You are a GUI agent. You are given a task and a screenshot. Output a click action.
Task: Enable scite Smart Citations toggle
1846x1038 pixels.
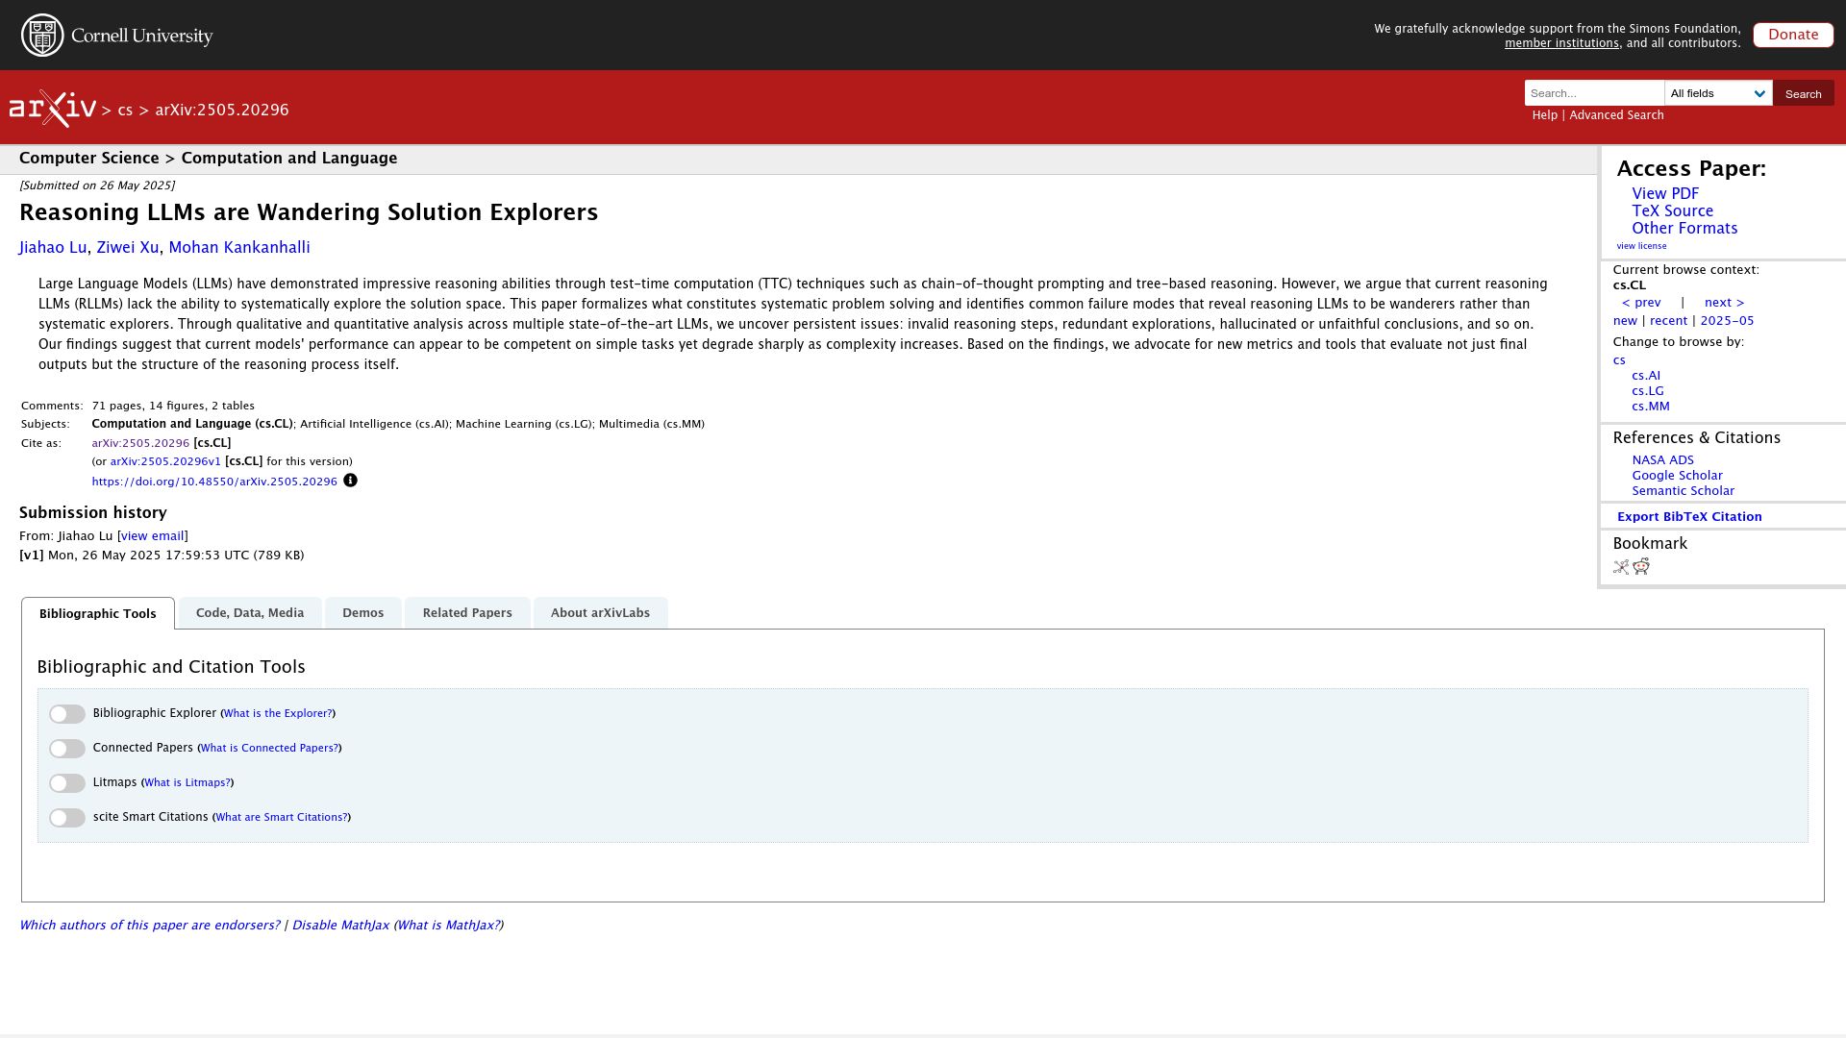(67, 818)
